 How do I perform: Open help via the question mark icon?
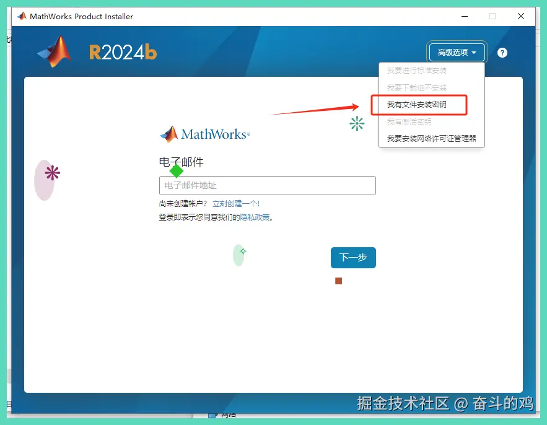(502, 53)
